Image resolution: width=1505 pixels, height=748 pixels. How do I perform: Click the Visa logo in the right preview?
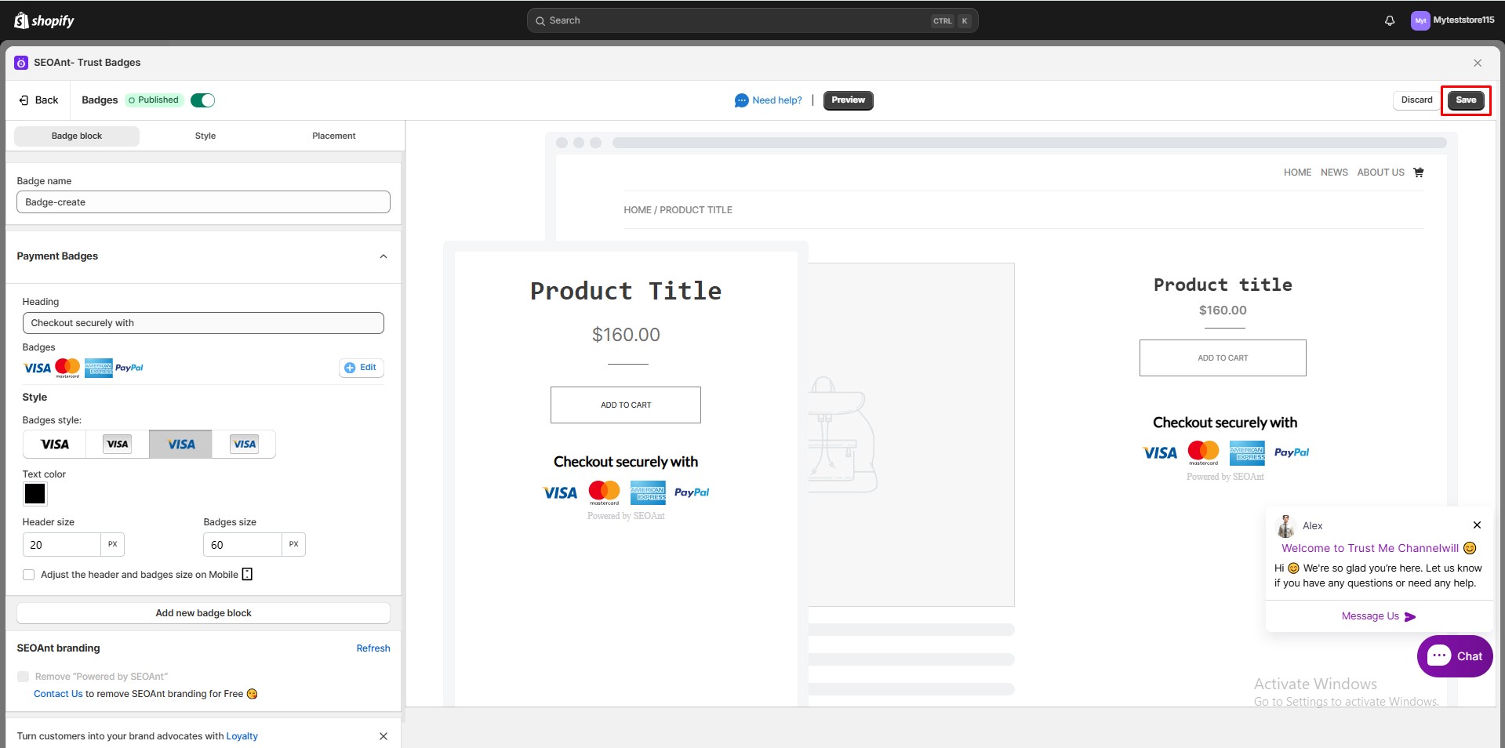tap(1160, 452)
